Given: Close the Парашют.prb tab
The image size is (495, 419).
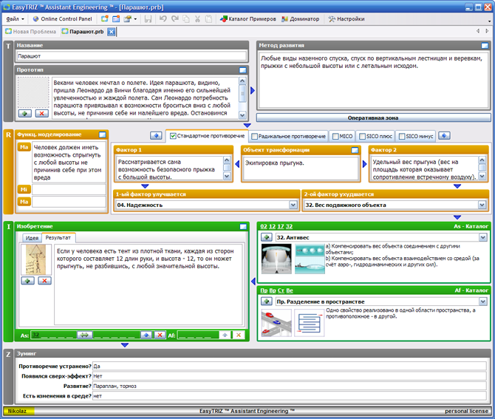Looking at the screenshot, I should 111,32.
